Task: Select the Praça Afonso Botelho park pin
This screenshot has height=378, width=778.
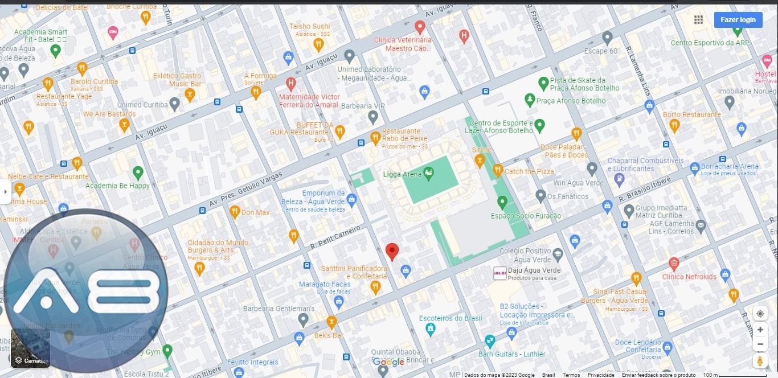Action: (x=530, y=100)
